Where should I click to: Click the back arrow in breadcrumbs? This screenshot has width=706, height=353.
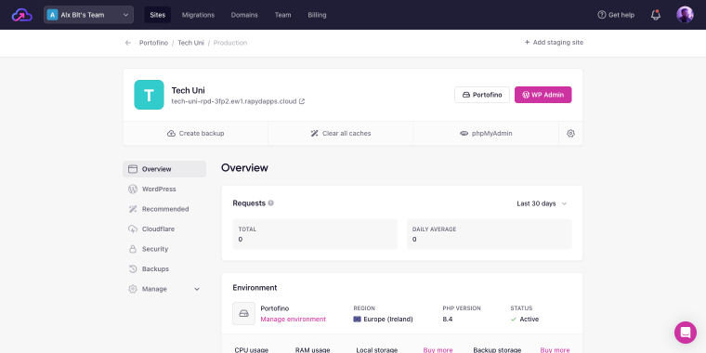(128, 43)
